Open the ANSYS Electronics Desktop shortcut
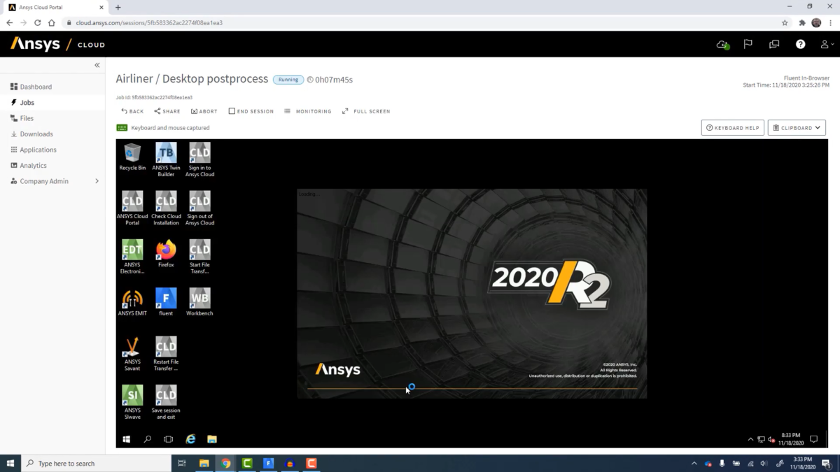 click(x=132, y=257)
